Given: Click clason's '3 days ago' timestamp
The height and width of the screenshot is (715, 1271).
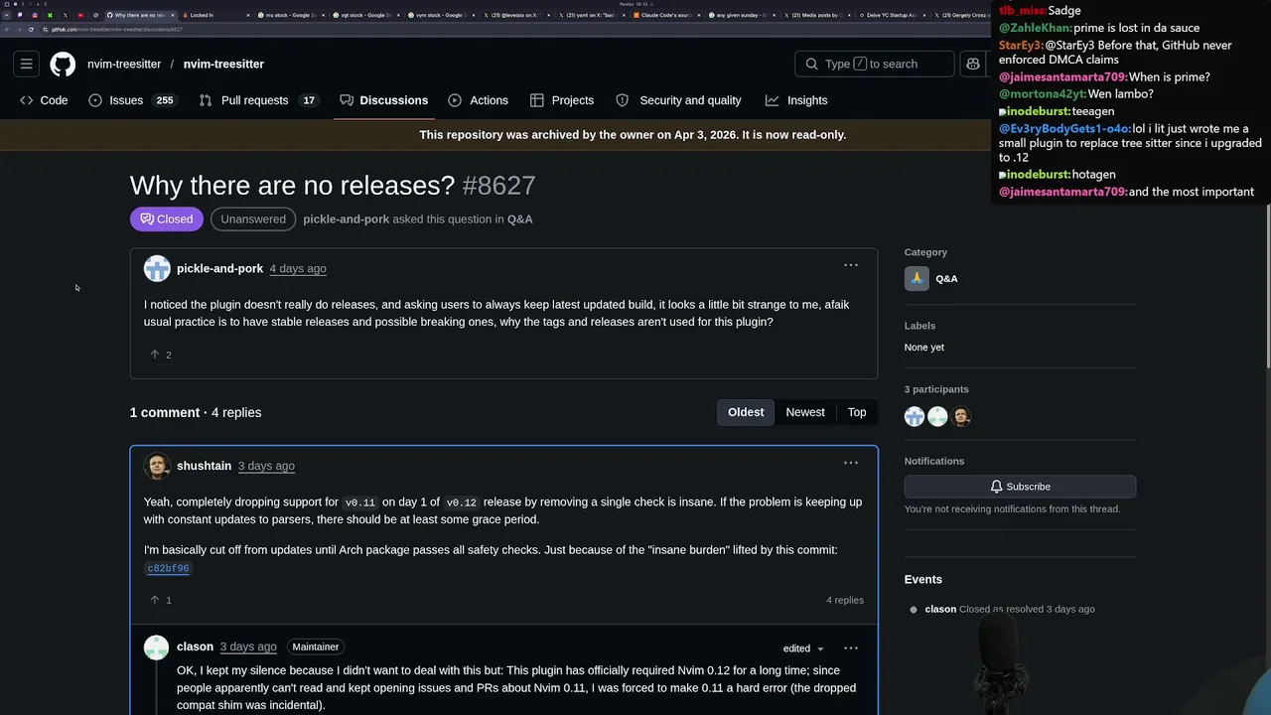Looking at the screenshot, I should click(248, 646).
